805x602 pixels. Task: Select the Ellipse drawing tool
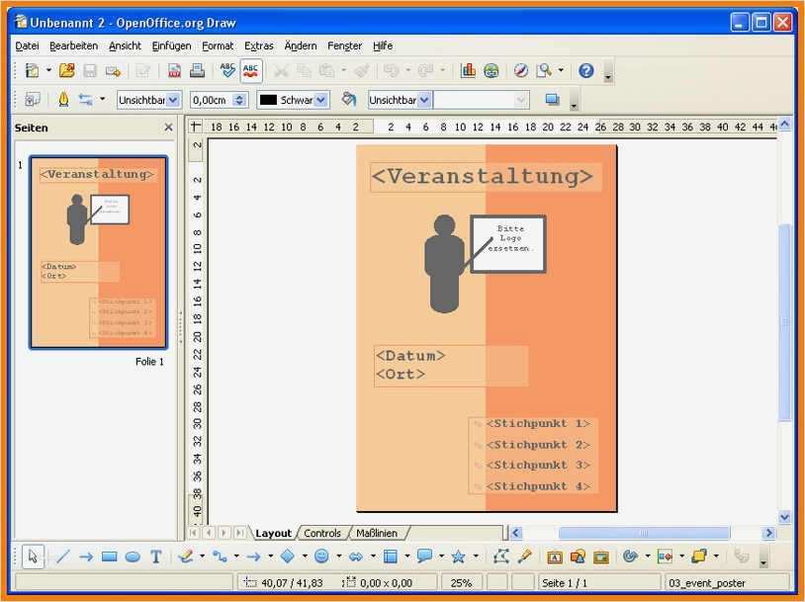coord(133,557)
